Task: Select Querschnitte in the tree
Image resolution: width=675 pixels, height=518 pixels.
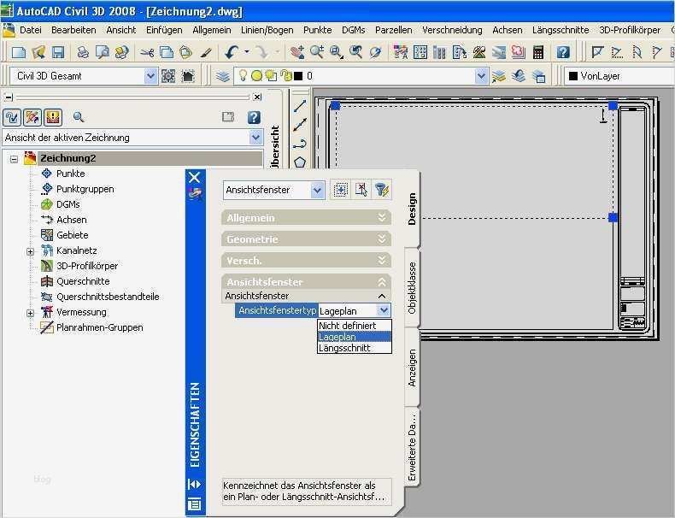Action: (x=83, y=281)
